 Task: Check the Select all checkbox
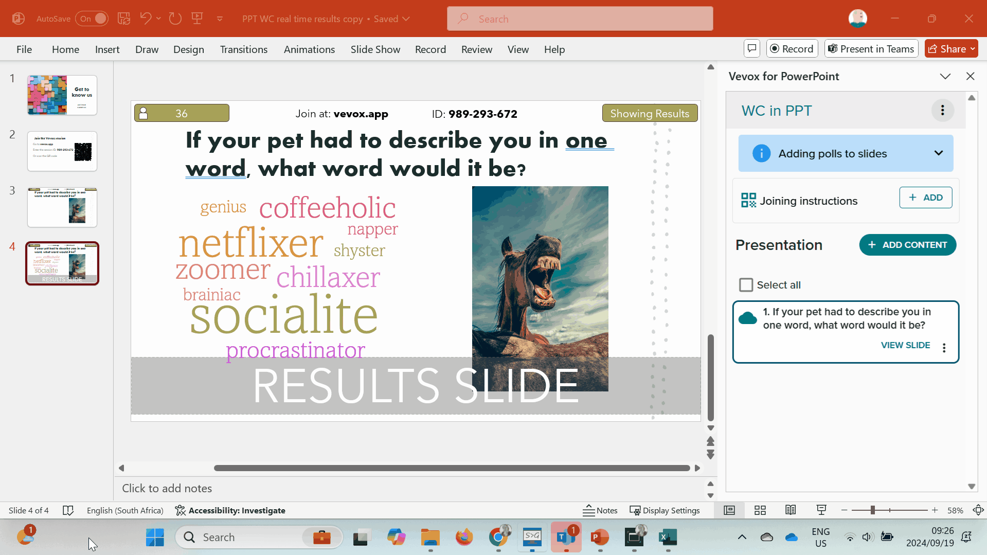point(746,285)
